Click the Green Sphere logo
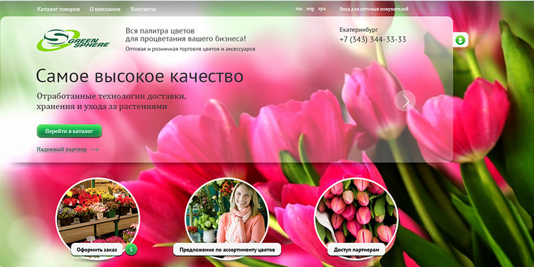The image size is (534, 267). tap(73, 40)
